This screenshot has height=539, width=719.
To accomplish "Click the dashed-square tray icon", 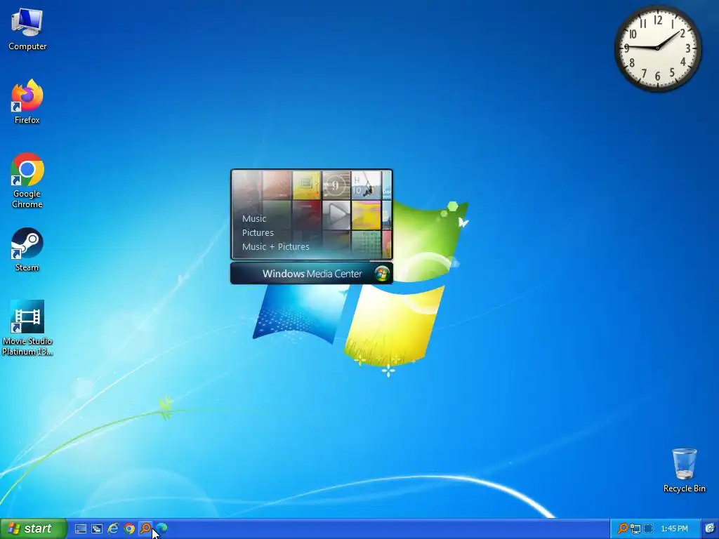I will [648, 529].
